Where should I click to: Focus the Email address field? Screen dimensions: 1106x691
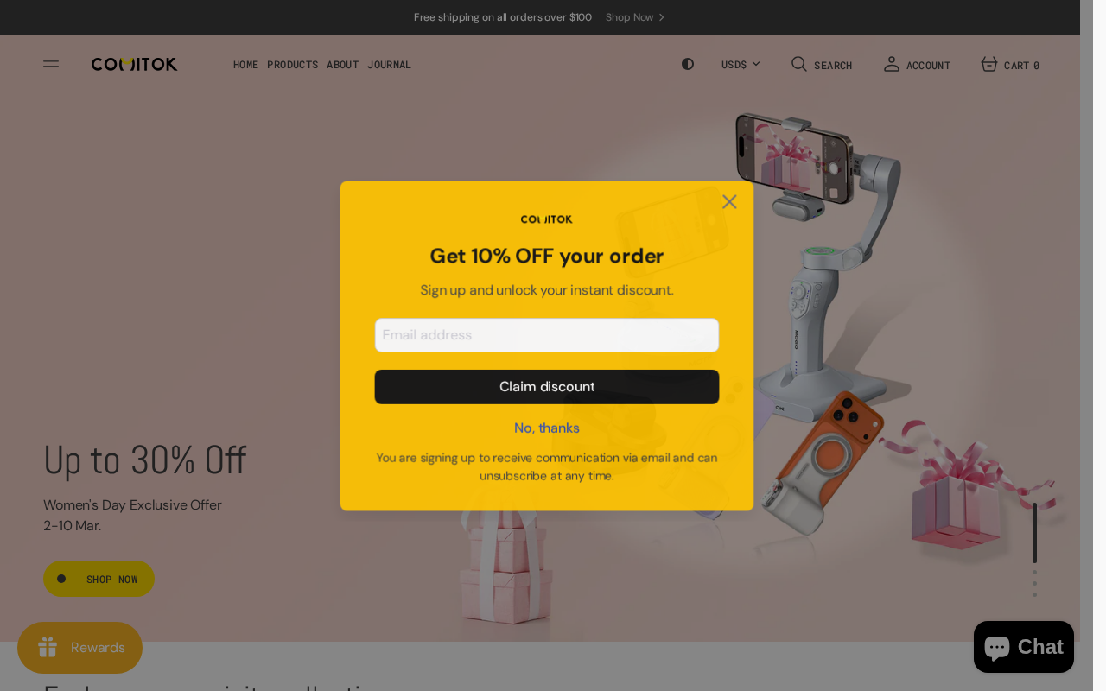click(x=547, y=335)
